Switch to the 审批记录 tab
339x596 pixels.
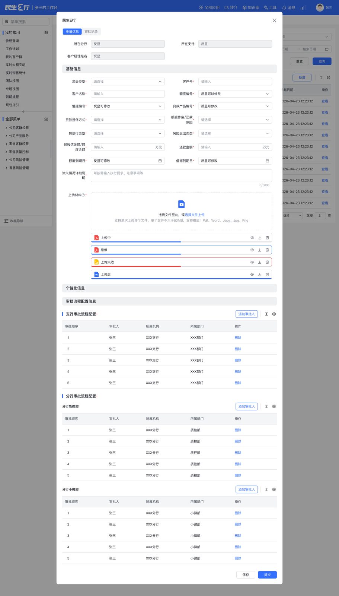click(91, 32)
